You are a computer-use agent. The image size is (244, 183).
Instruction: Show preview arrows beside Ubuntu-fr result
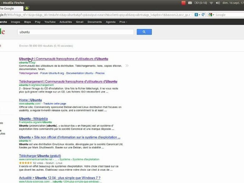[127, 66]
